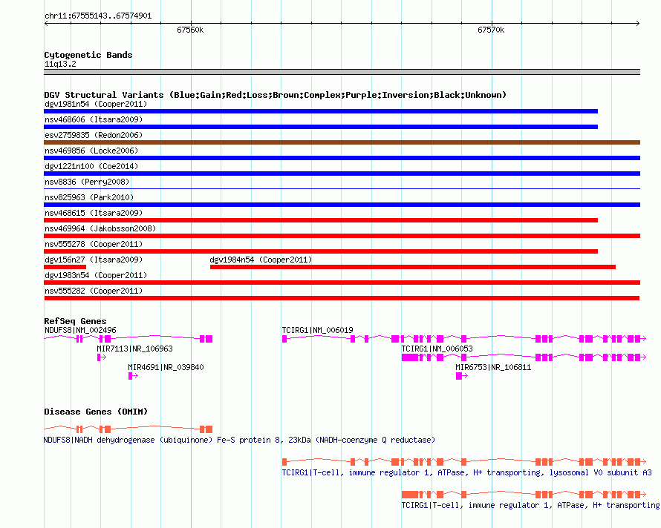This screenshot has height=528, width=661.
Task: Open the NDUFS8|NM_002496 transcript label
Action: (80, 330)
